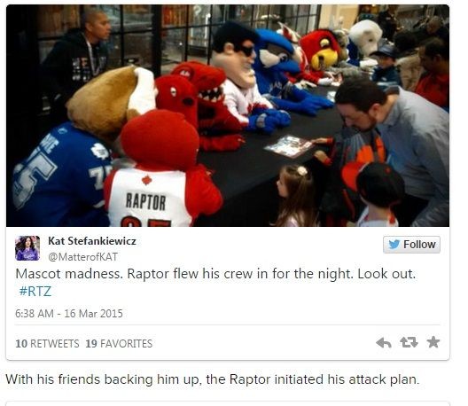Click the caption 'With his friends backing him up'
This screenshot has height=406, width=468.
[x=102, y=379]
